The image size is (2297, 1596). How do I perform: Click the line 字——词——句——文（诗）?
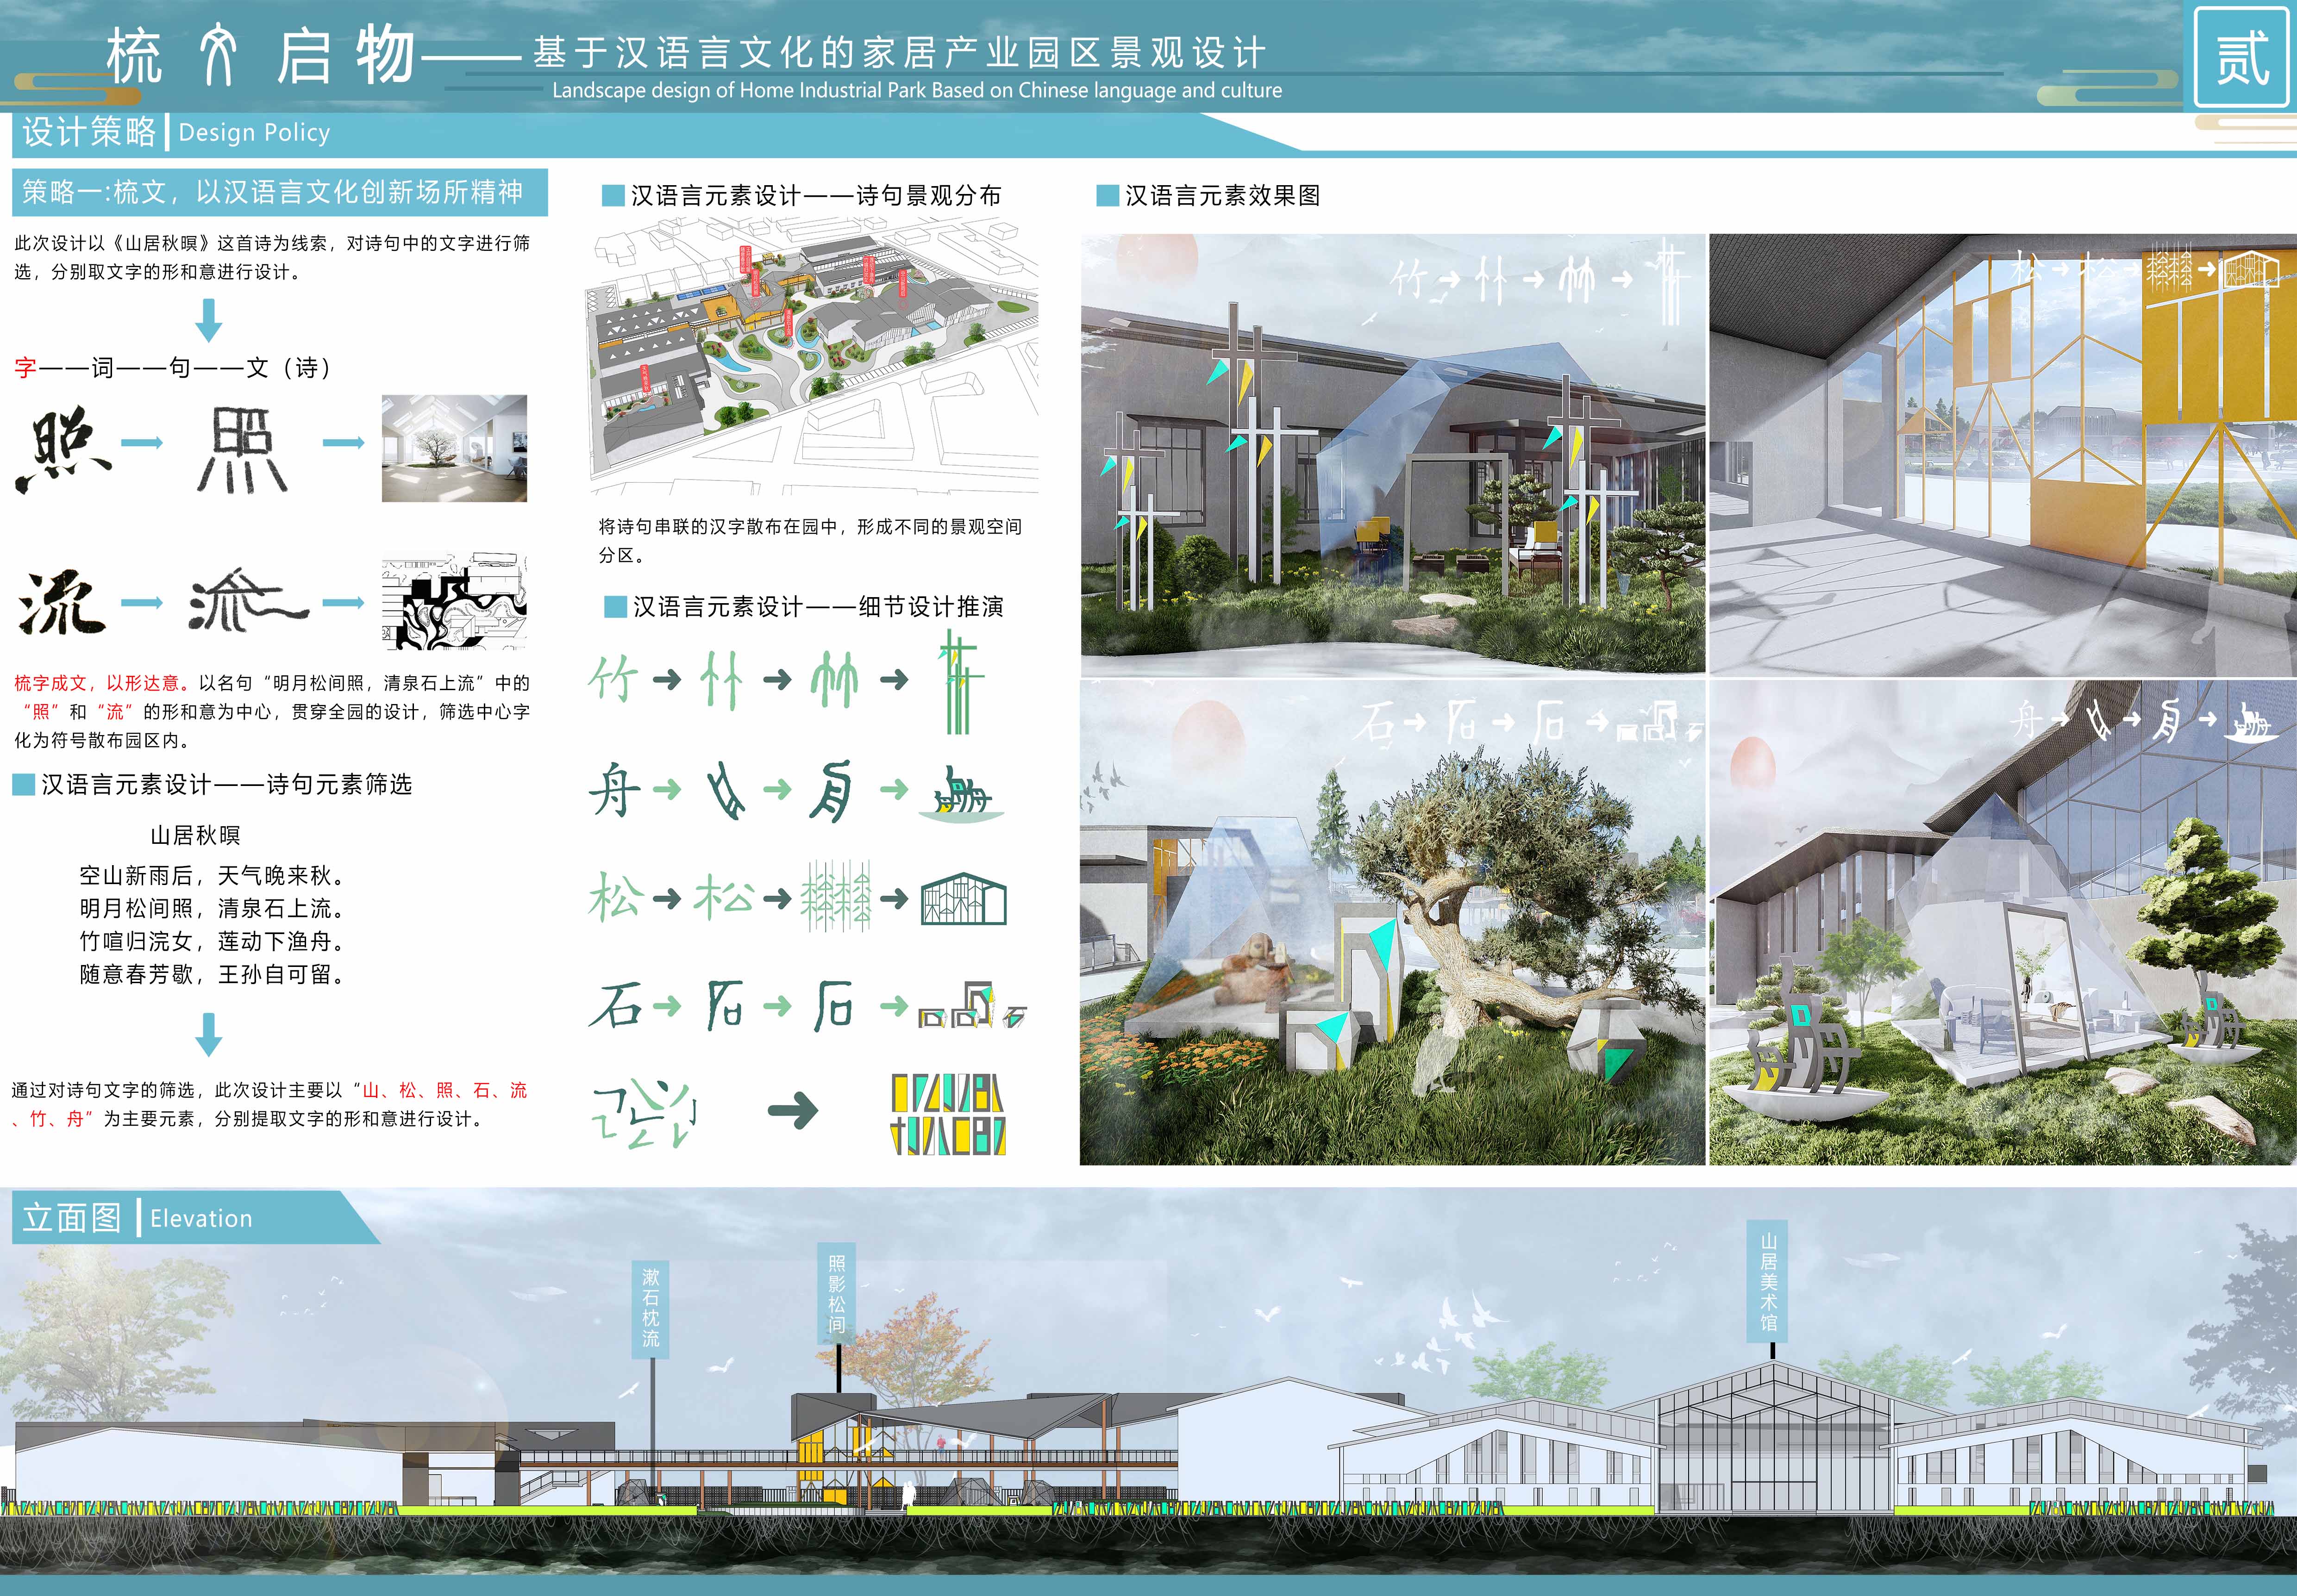click(x=173, y=368)
